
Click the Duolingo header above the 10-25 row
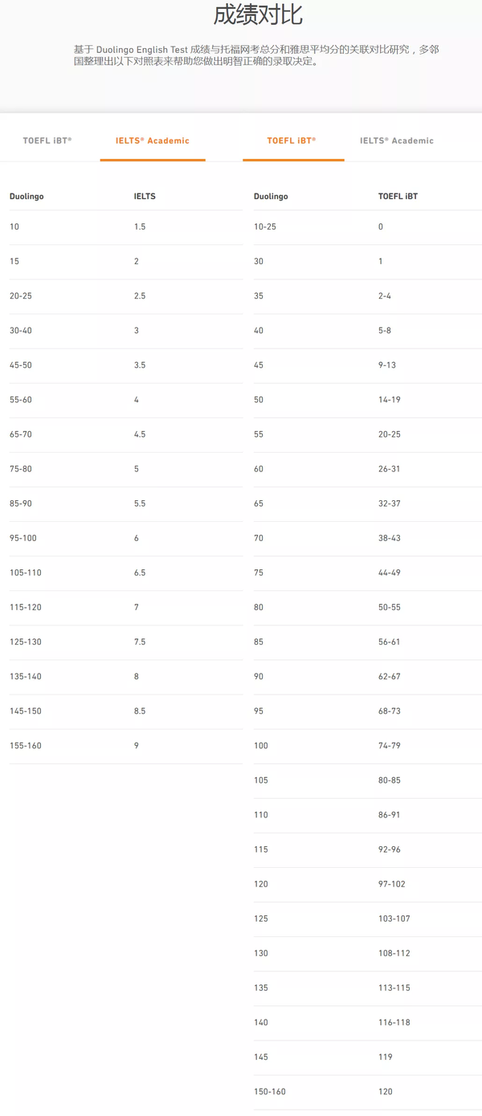click(271, 196)
